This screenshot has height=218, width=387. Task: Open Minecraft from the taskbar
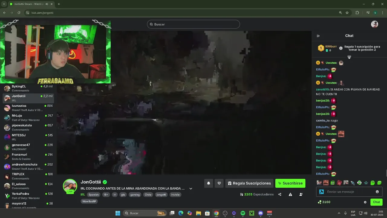(x=252, y=213)
